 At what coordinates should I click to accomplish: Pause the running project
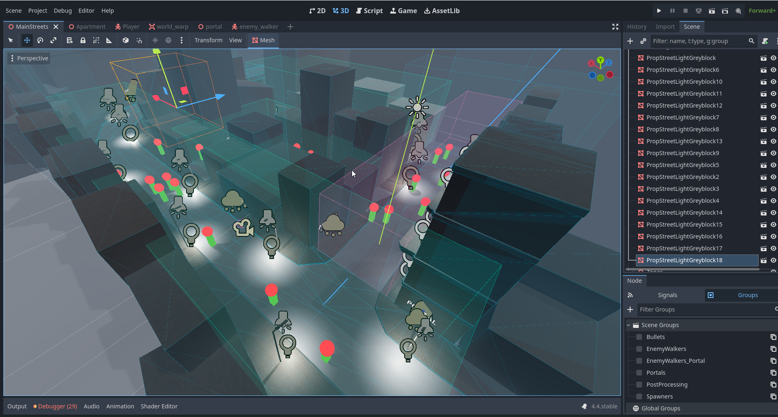(x=672, y=11)
